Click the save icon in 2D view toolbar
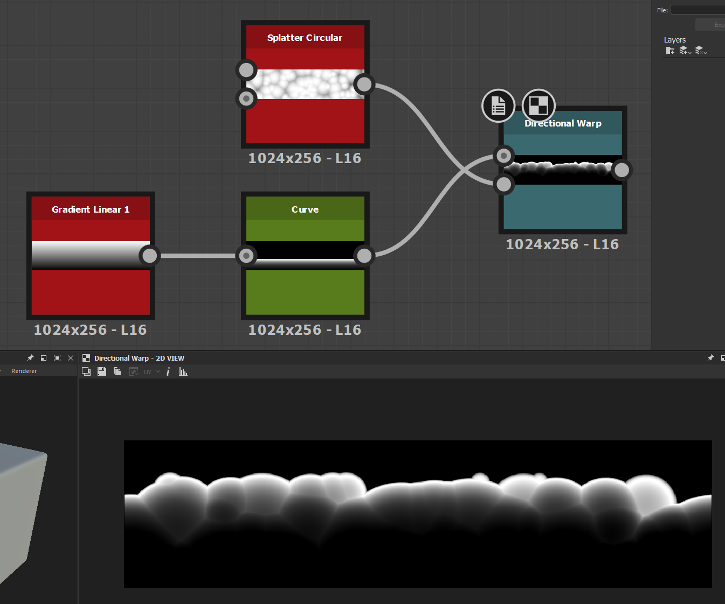The width and height of the screenshot is (725, 604). pyautogui.click(x=101, y=371)
